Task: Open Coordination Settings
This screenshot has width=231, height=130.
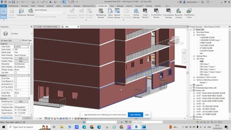Action: pos(169,13)
